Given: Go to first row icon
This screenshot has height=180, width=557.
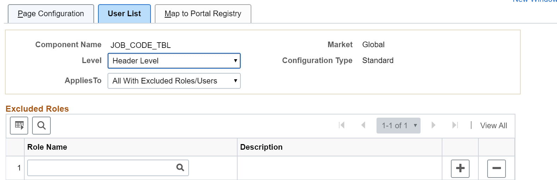Looking at the screenshot, I should (342, 125).
